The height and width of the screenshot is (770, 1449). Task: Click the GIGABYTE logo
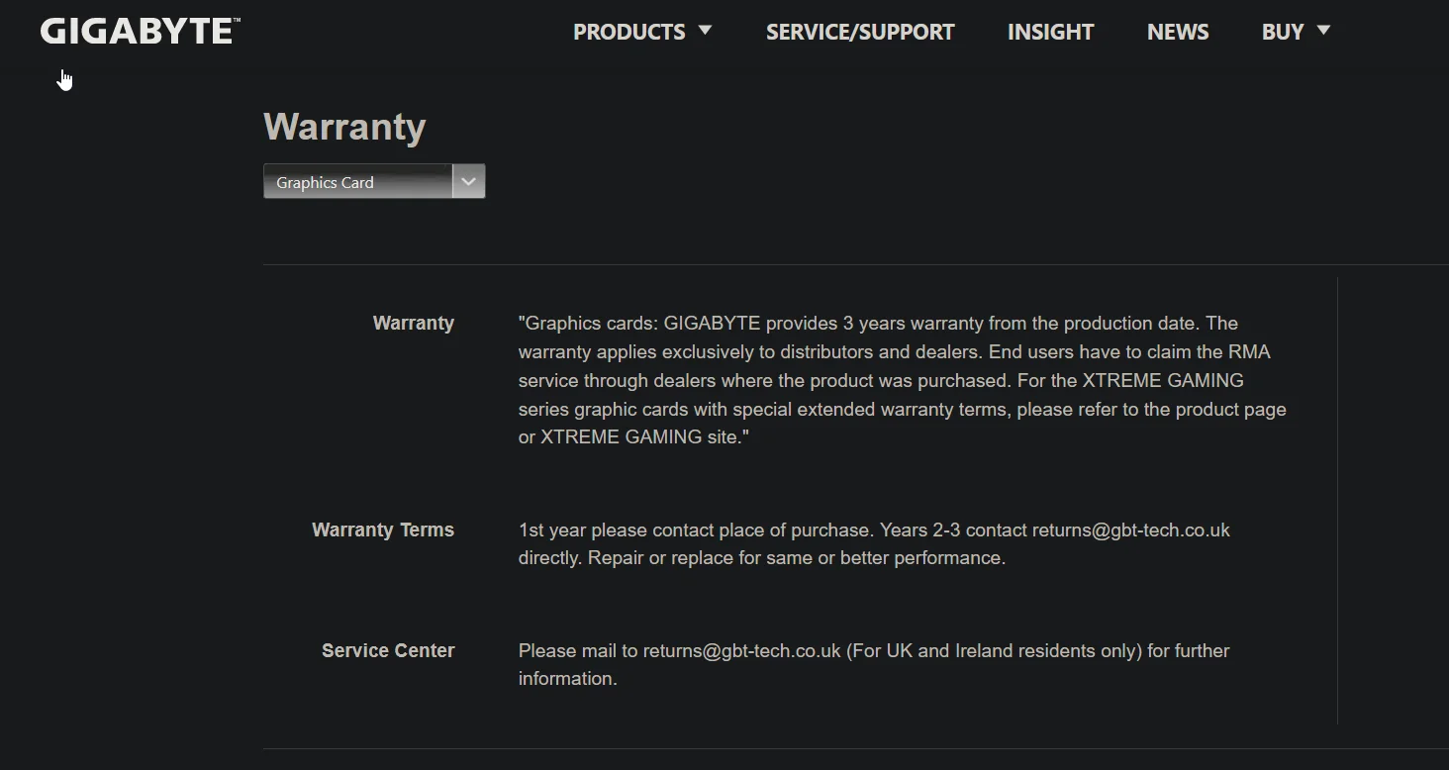(140, 32)
